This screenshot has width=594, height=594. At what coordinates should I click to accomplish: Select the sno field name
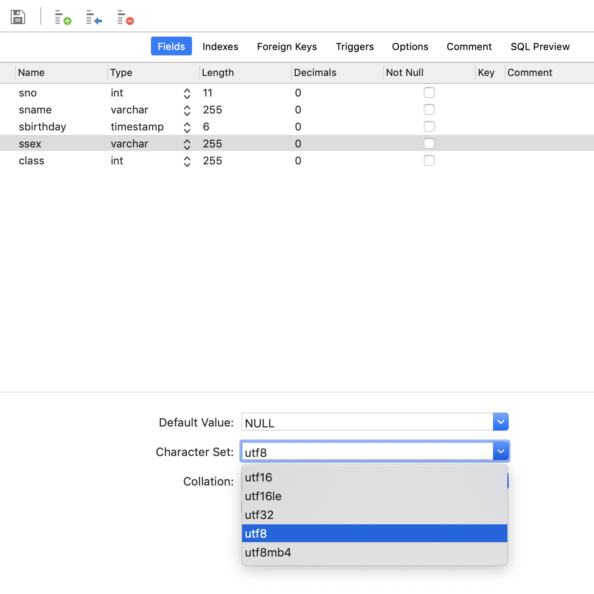[28, 93]
